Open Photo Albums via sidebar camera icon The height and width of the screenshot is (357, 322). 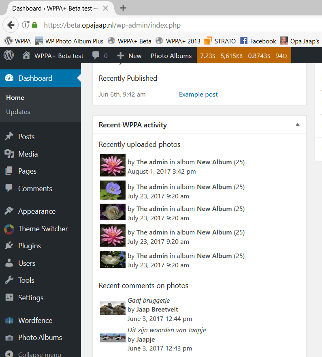point(9,338)
